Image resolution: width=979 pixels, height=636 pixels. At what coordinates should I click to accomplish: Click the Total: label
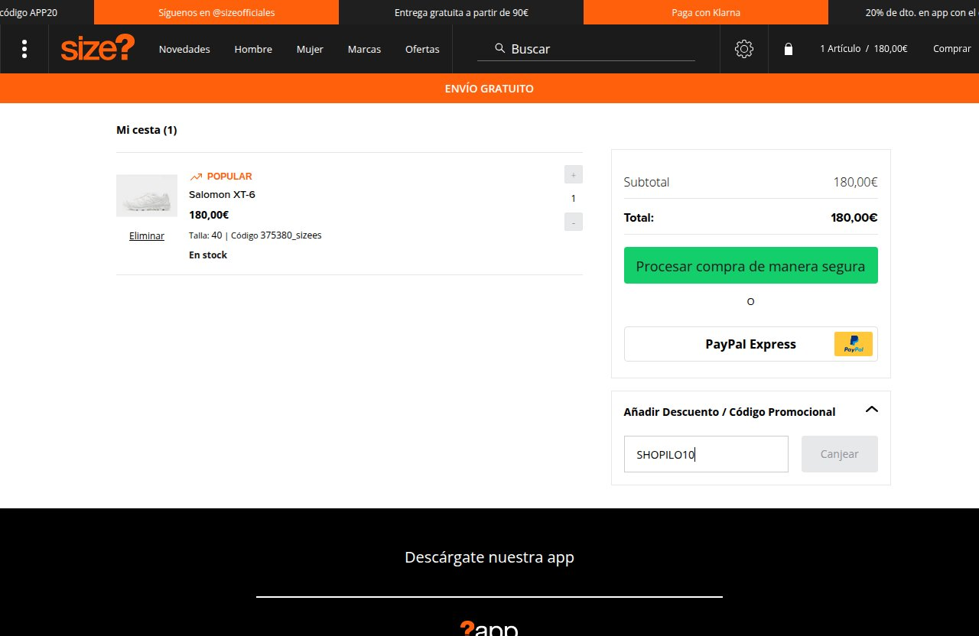[x=639, y=217]
